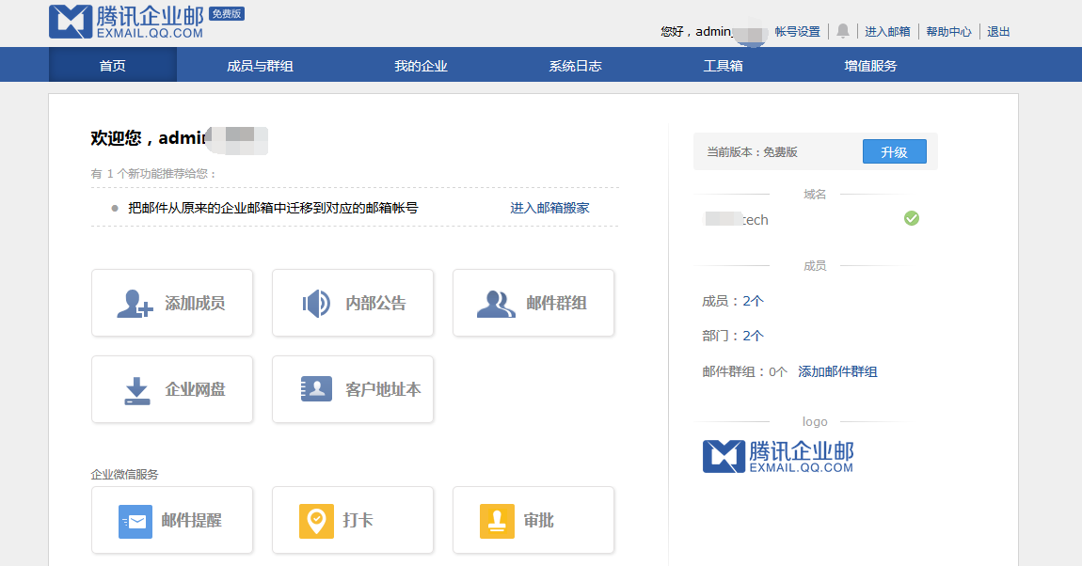1082x566 pixels.
Task: Open the notification bell icon
Action: [x=843, y=31]
